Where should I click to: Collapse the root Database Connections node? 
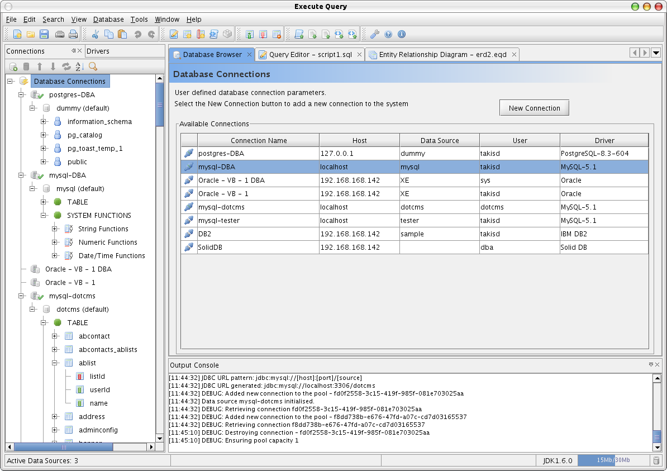[10, 81]
